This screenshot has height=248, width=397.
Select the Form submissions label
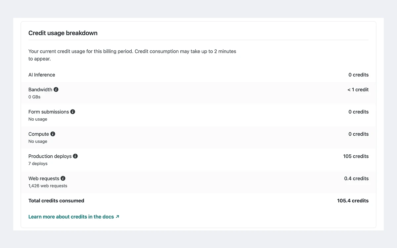[x=49, y=112]
